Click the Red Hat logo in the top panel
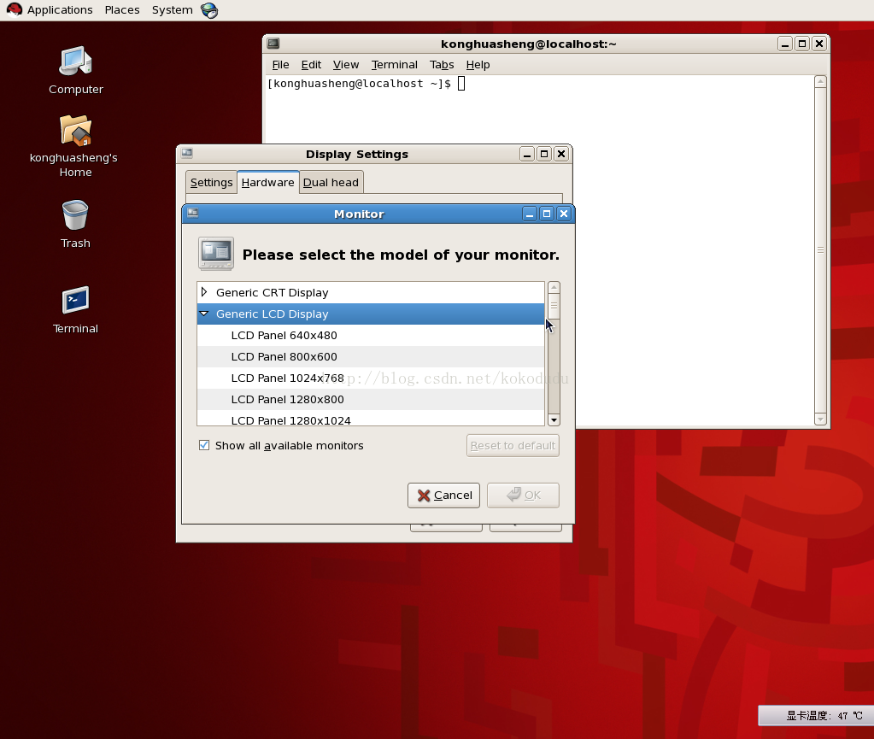Screen dimensions: 874x739 pos(15,9)
